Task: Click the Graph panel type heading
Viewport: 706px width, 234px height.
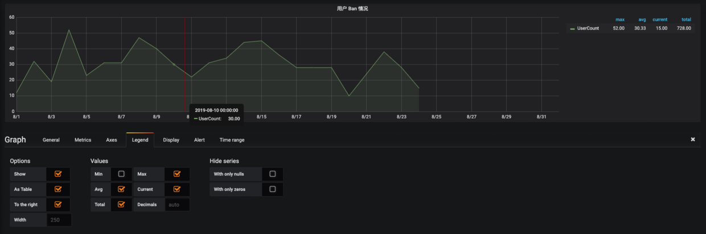Action: 15,140
